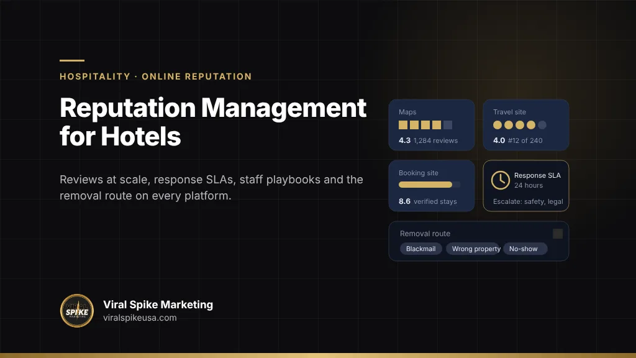Click the "Removal route" heading
This screenshot has width=636, height=358.
click(425, 234)
